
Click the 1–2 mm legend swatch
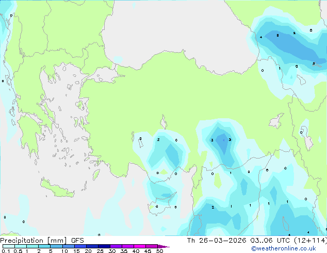coord(32,246)
